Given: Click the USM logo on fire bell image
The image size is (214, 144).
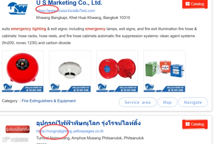Looking at the screenshot, I should [8, 87].
